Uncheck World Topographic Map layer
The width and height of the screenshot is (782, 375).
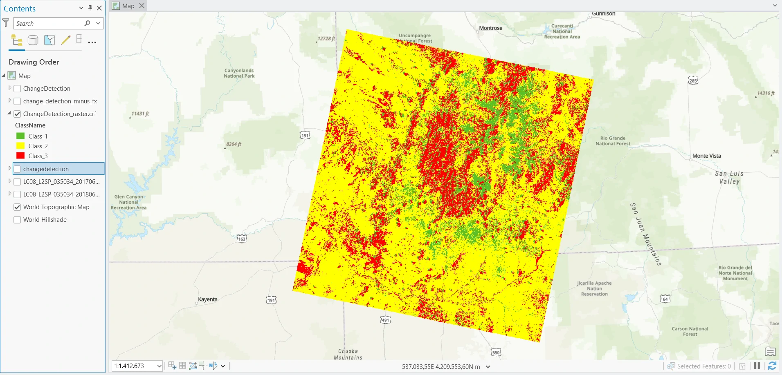point(17,207)
